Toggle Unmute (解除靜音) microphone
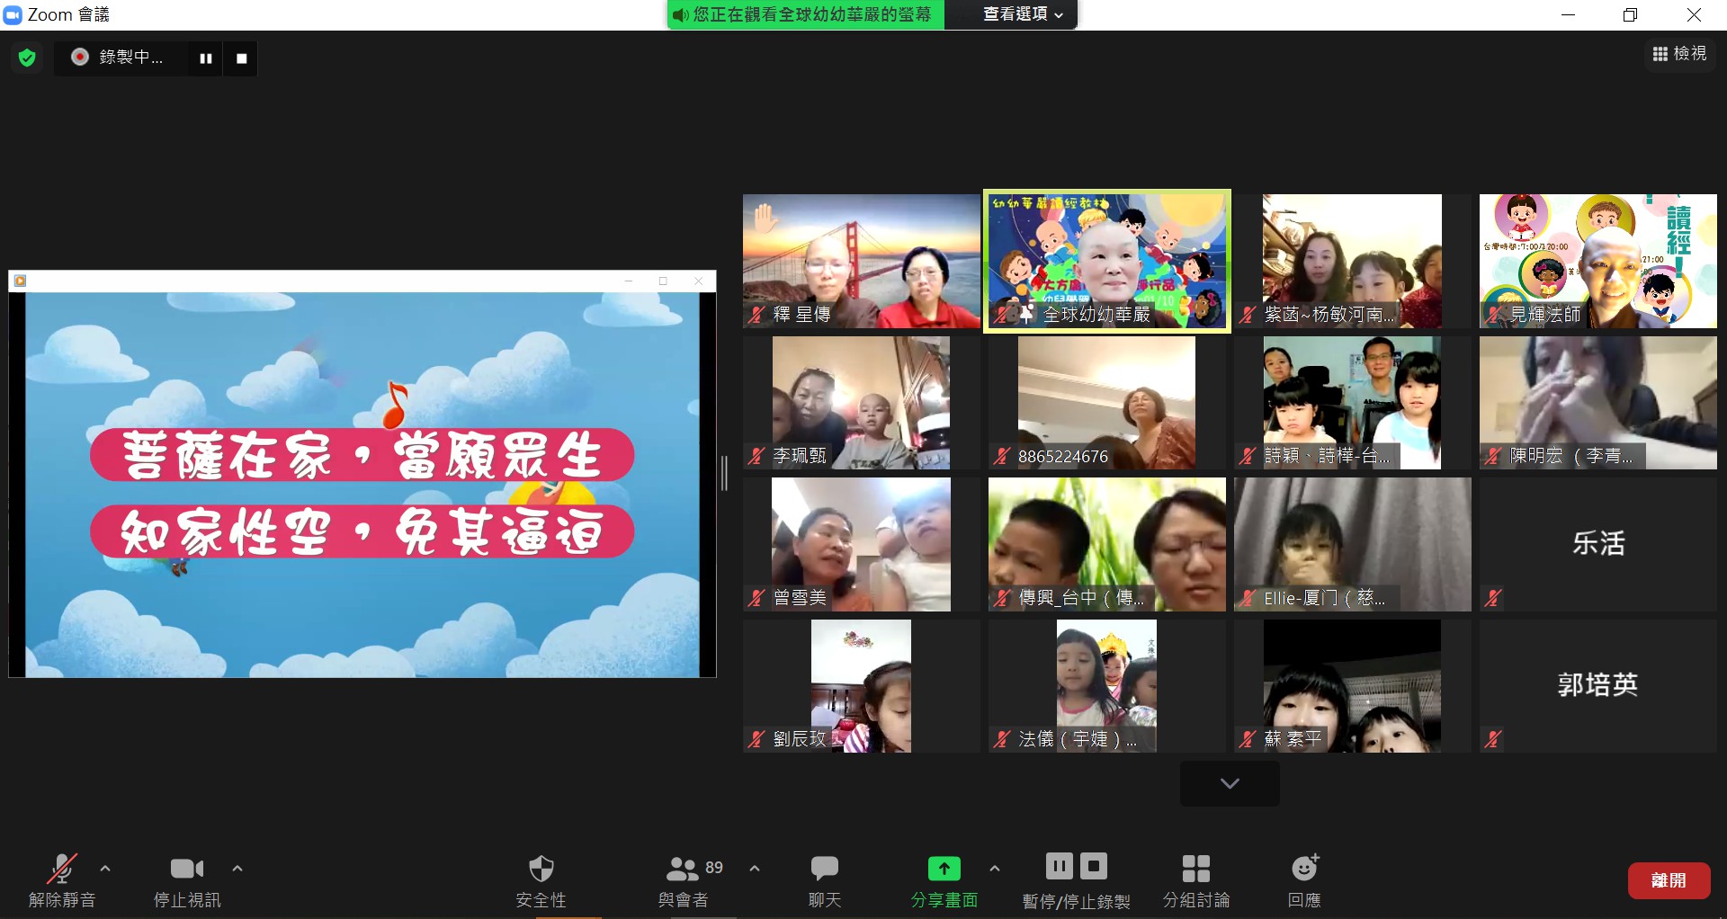The height and width of the screenshot is (919, 1727). coord(61,869)
